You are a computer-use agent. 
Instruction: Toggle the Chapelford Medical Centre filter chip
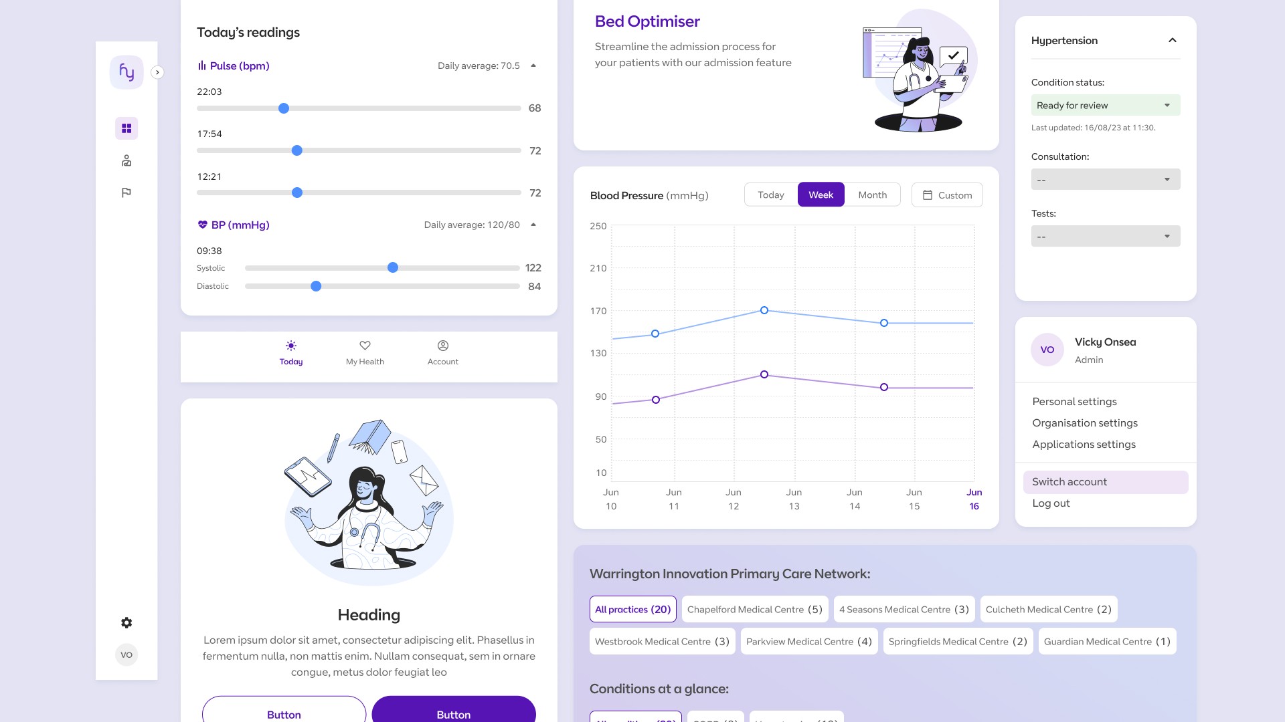pos(754,609)
